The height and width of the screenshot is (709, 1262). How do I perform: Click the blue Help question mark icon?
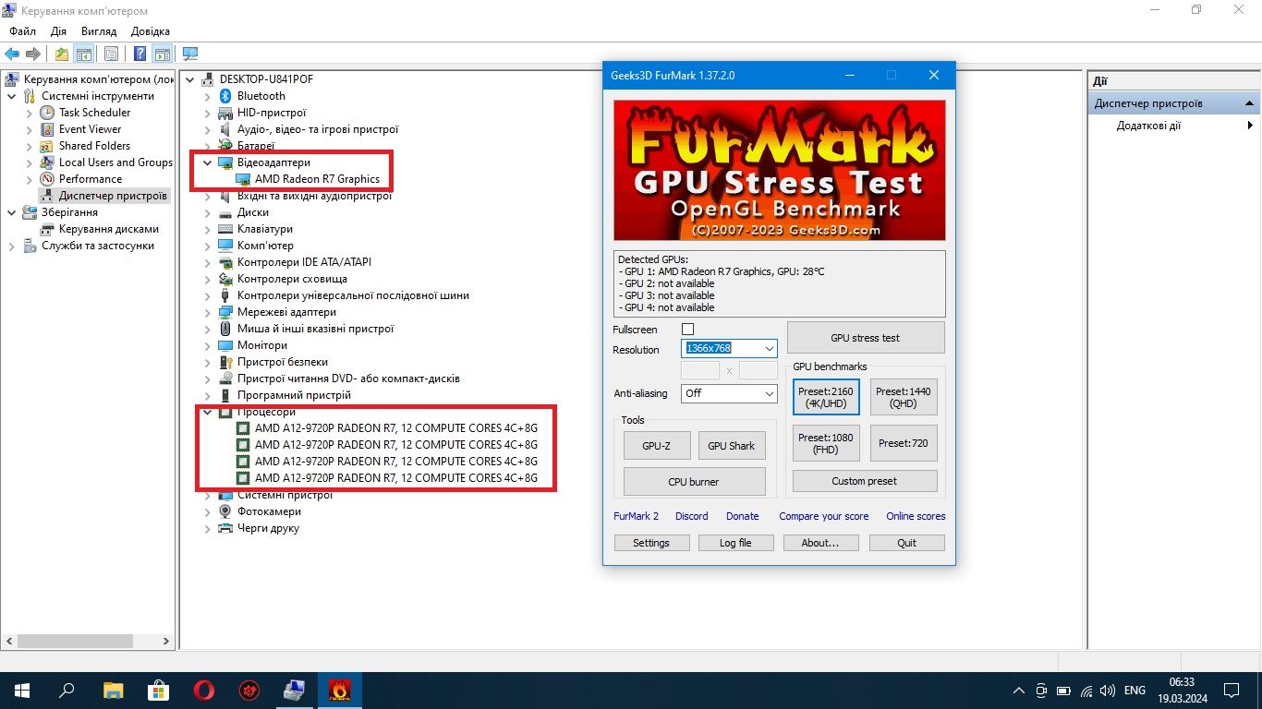tap(140, 54)
